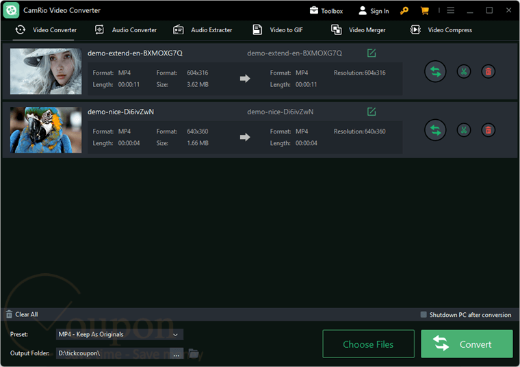Open the output folder icon
Viewport: 520px width, 367px height.
(x=194, y=353)
